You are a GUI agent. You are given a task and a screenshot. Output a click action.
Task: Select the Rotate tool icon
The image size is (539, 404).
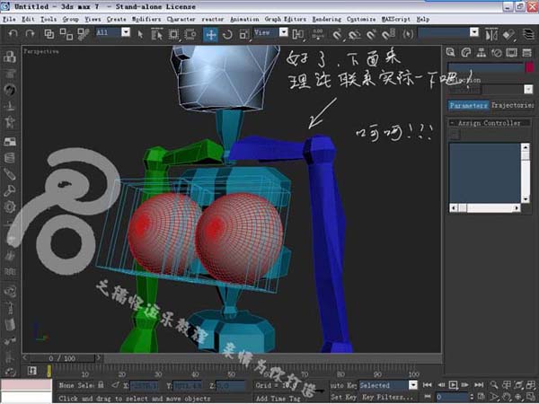point(228,34)
